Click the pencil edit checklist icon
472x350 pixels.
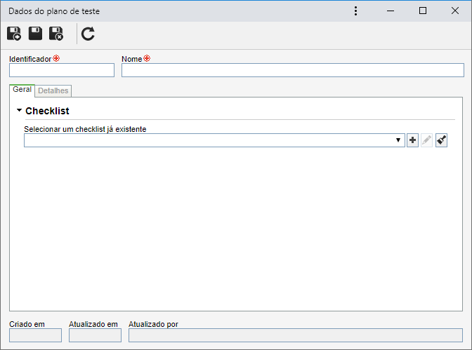(426, 140)
